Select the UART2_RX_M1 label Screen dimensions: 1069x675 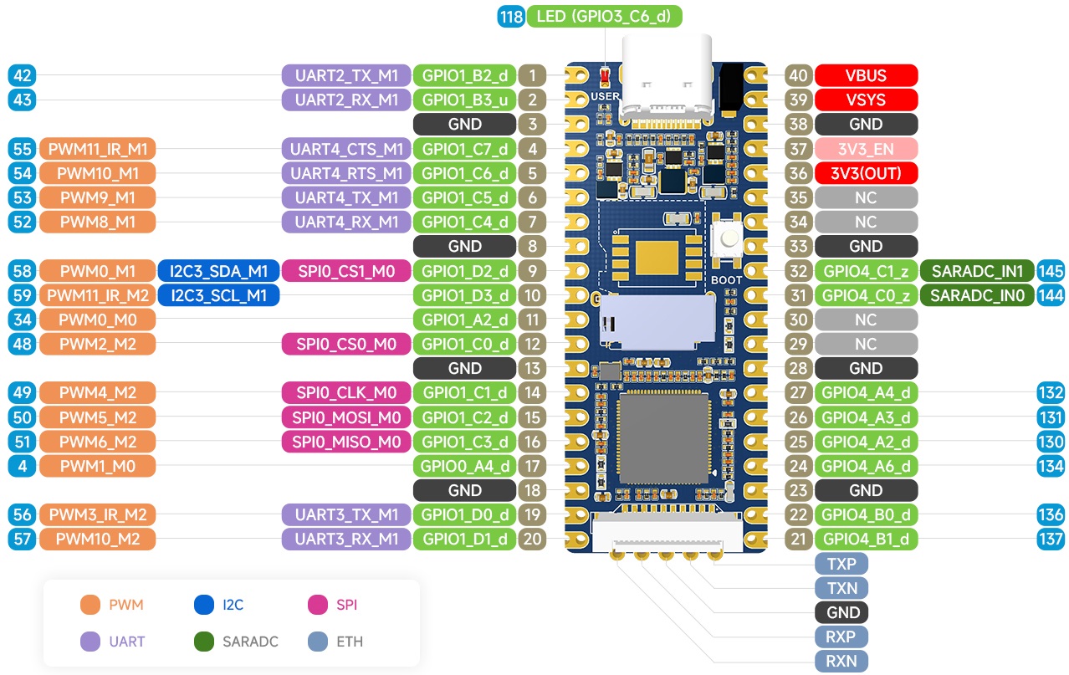pos(346,100)
